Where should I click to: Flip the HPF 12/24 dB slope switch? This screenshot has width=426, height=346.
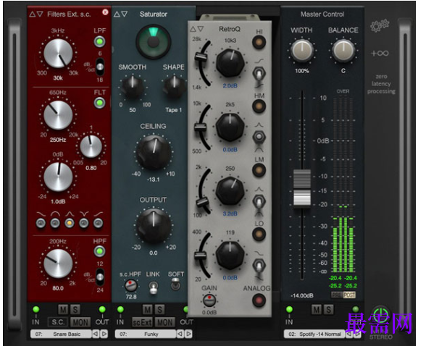(x=100, y=277)
